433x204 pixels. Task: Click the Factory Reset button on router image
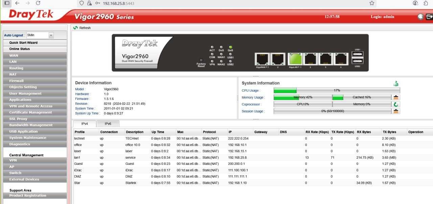[201, 60]
